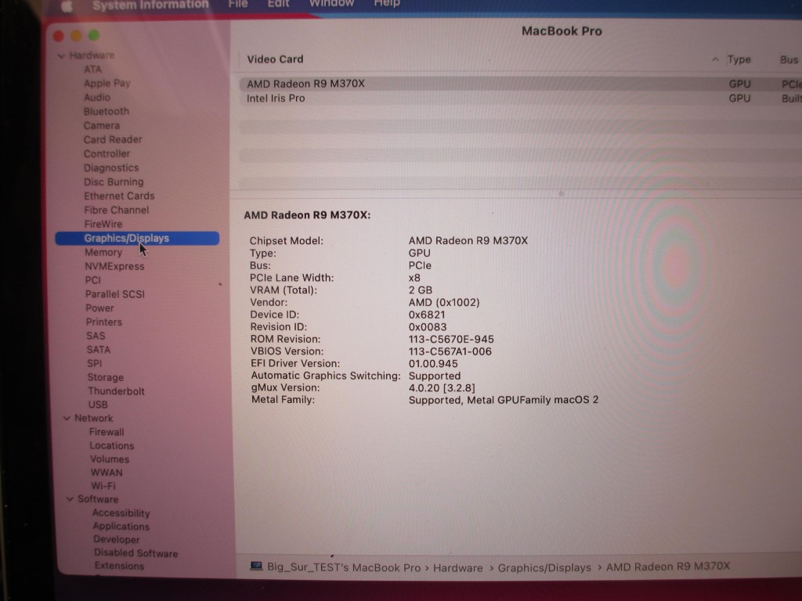Select Locations under Network
The width and height of the screenshot is (802, 601).
(x=112, y=445)
